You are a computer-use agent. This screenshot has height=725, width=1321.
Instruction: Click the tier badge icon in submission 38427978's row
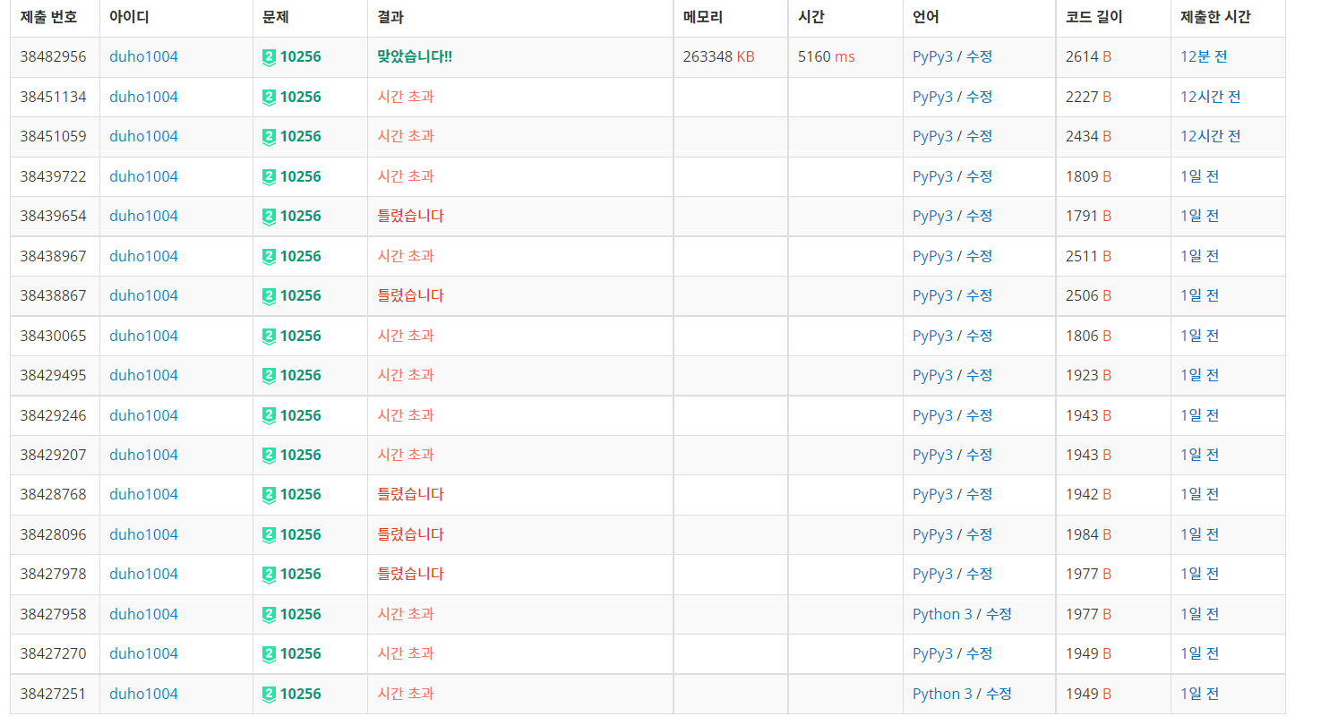click(x=269, y=574)
